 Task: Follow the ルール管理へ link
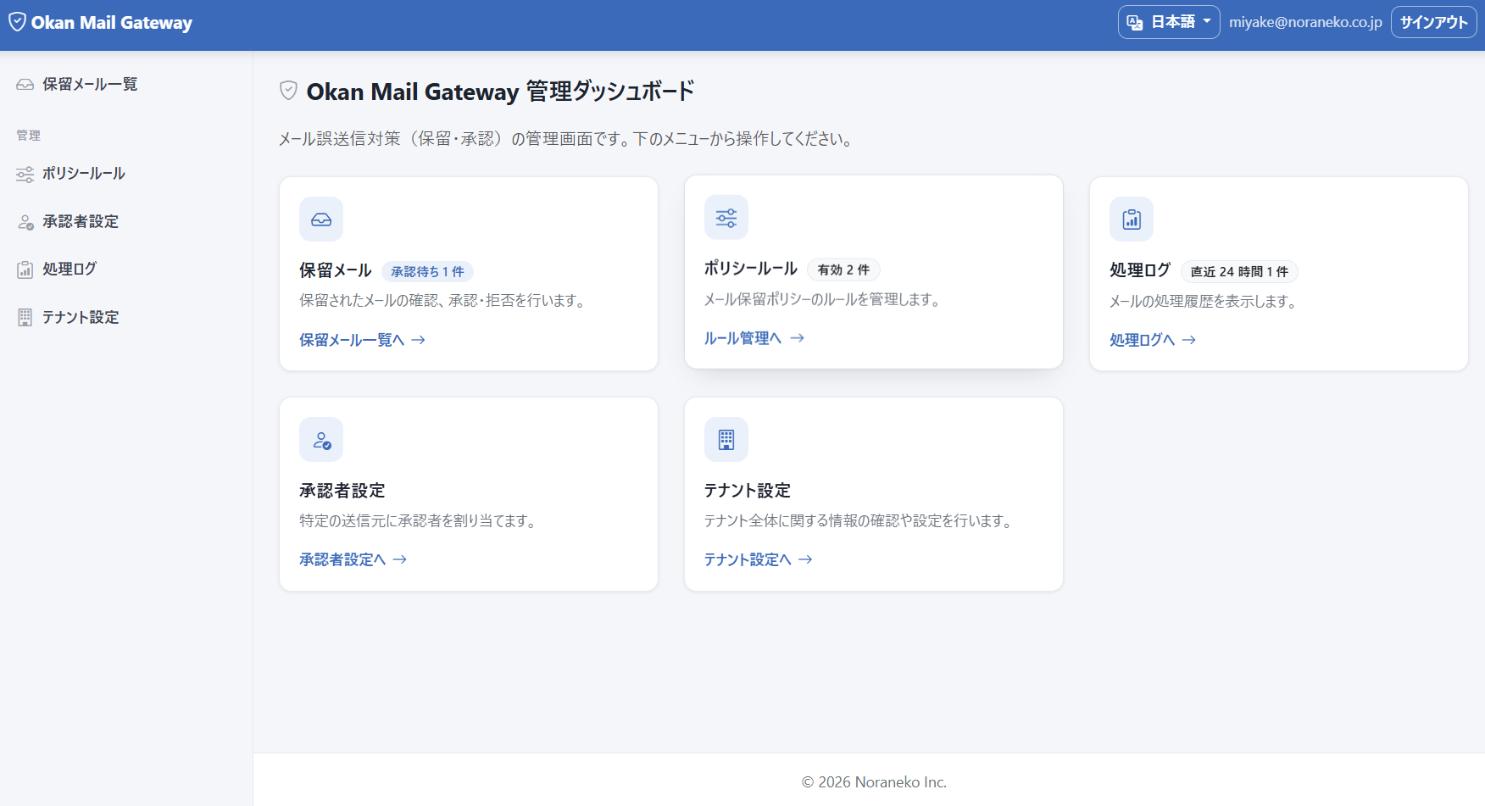[754, 338]
